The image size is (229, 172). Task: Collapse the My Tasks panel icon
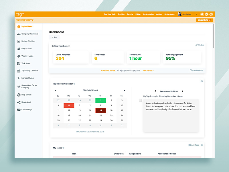[202, 145]
